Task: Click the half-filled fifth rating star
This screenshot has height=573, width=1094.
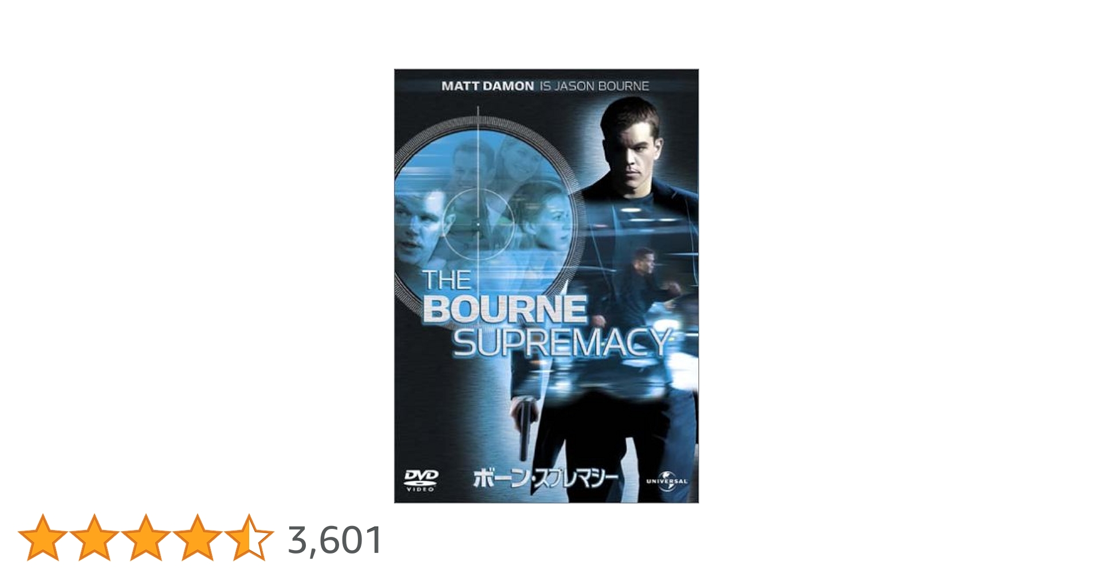Action: (249, 537)
